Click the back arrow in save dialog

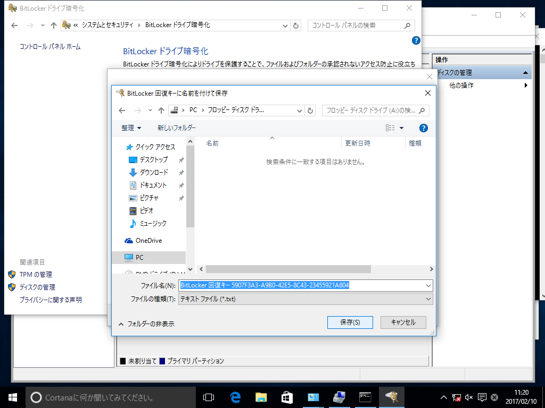(x=122, y=110)
